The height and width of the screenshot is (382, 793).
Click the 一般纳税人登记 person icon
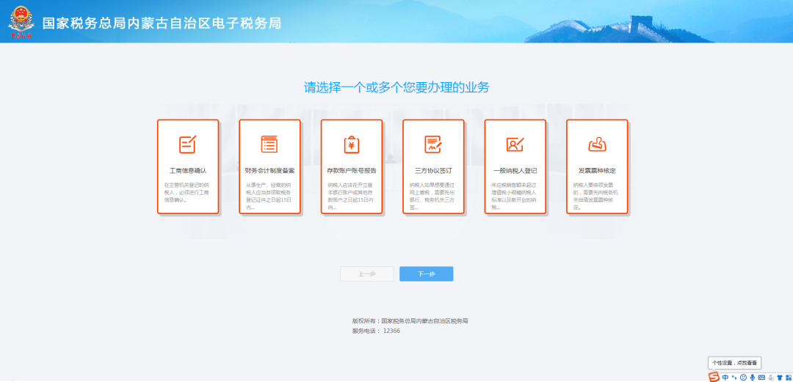(x=515, y=144)
